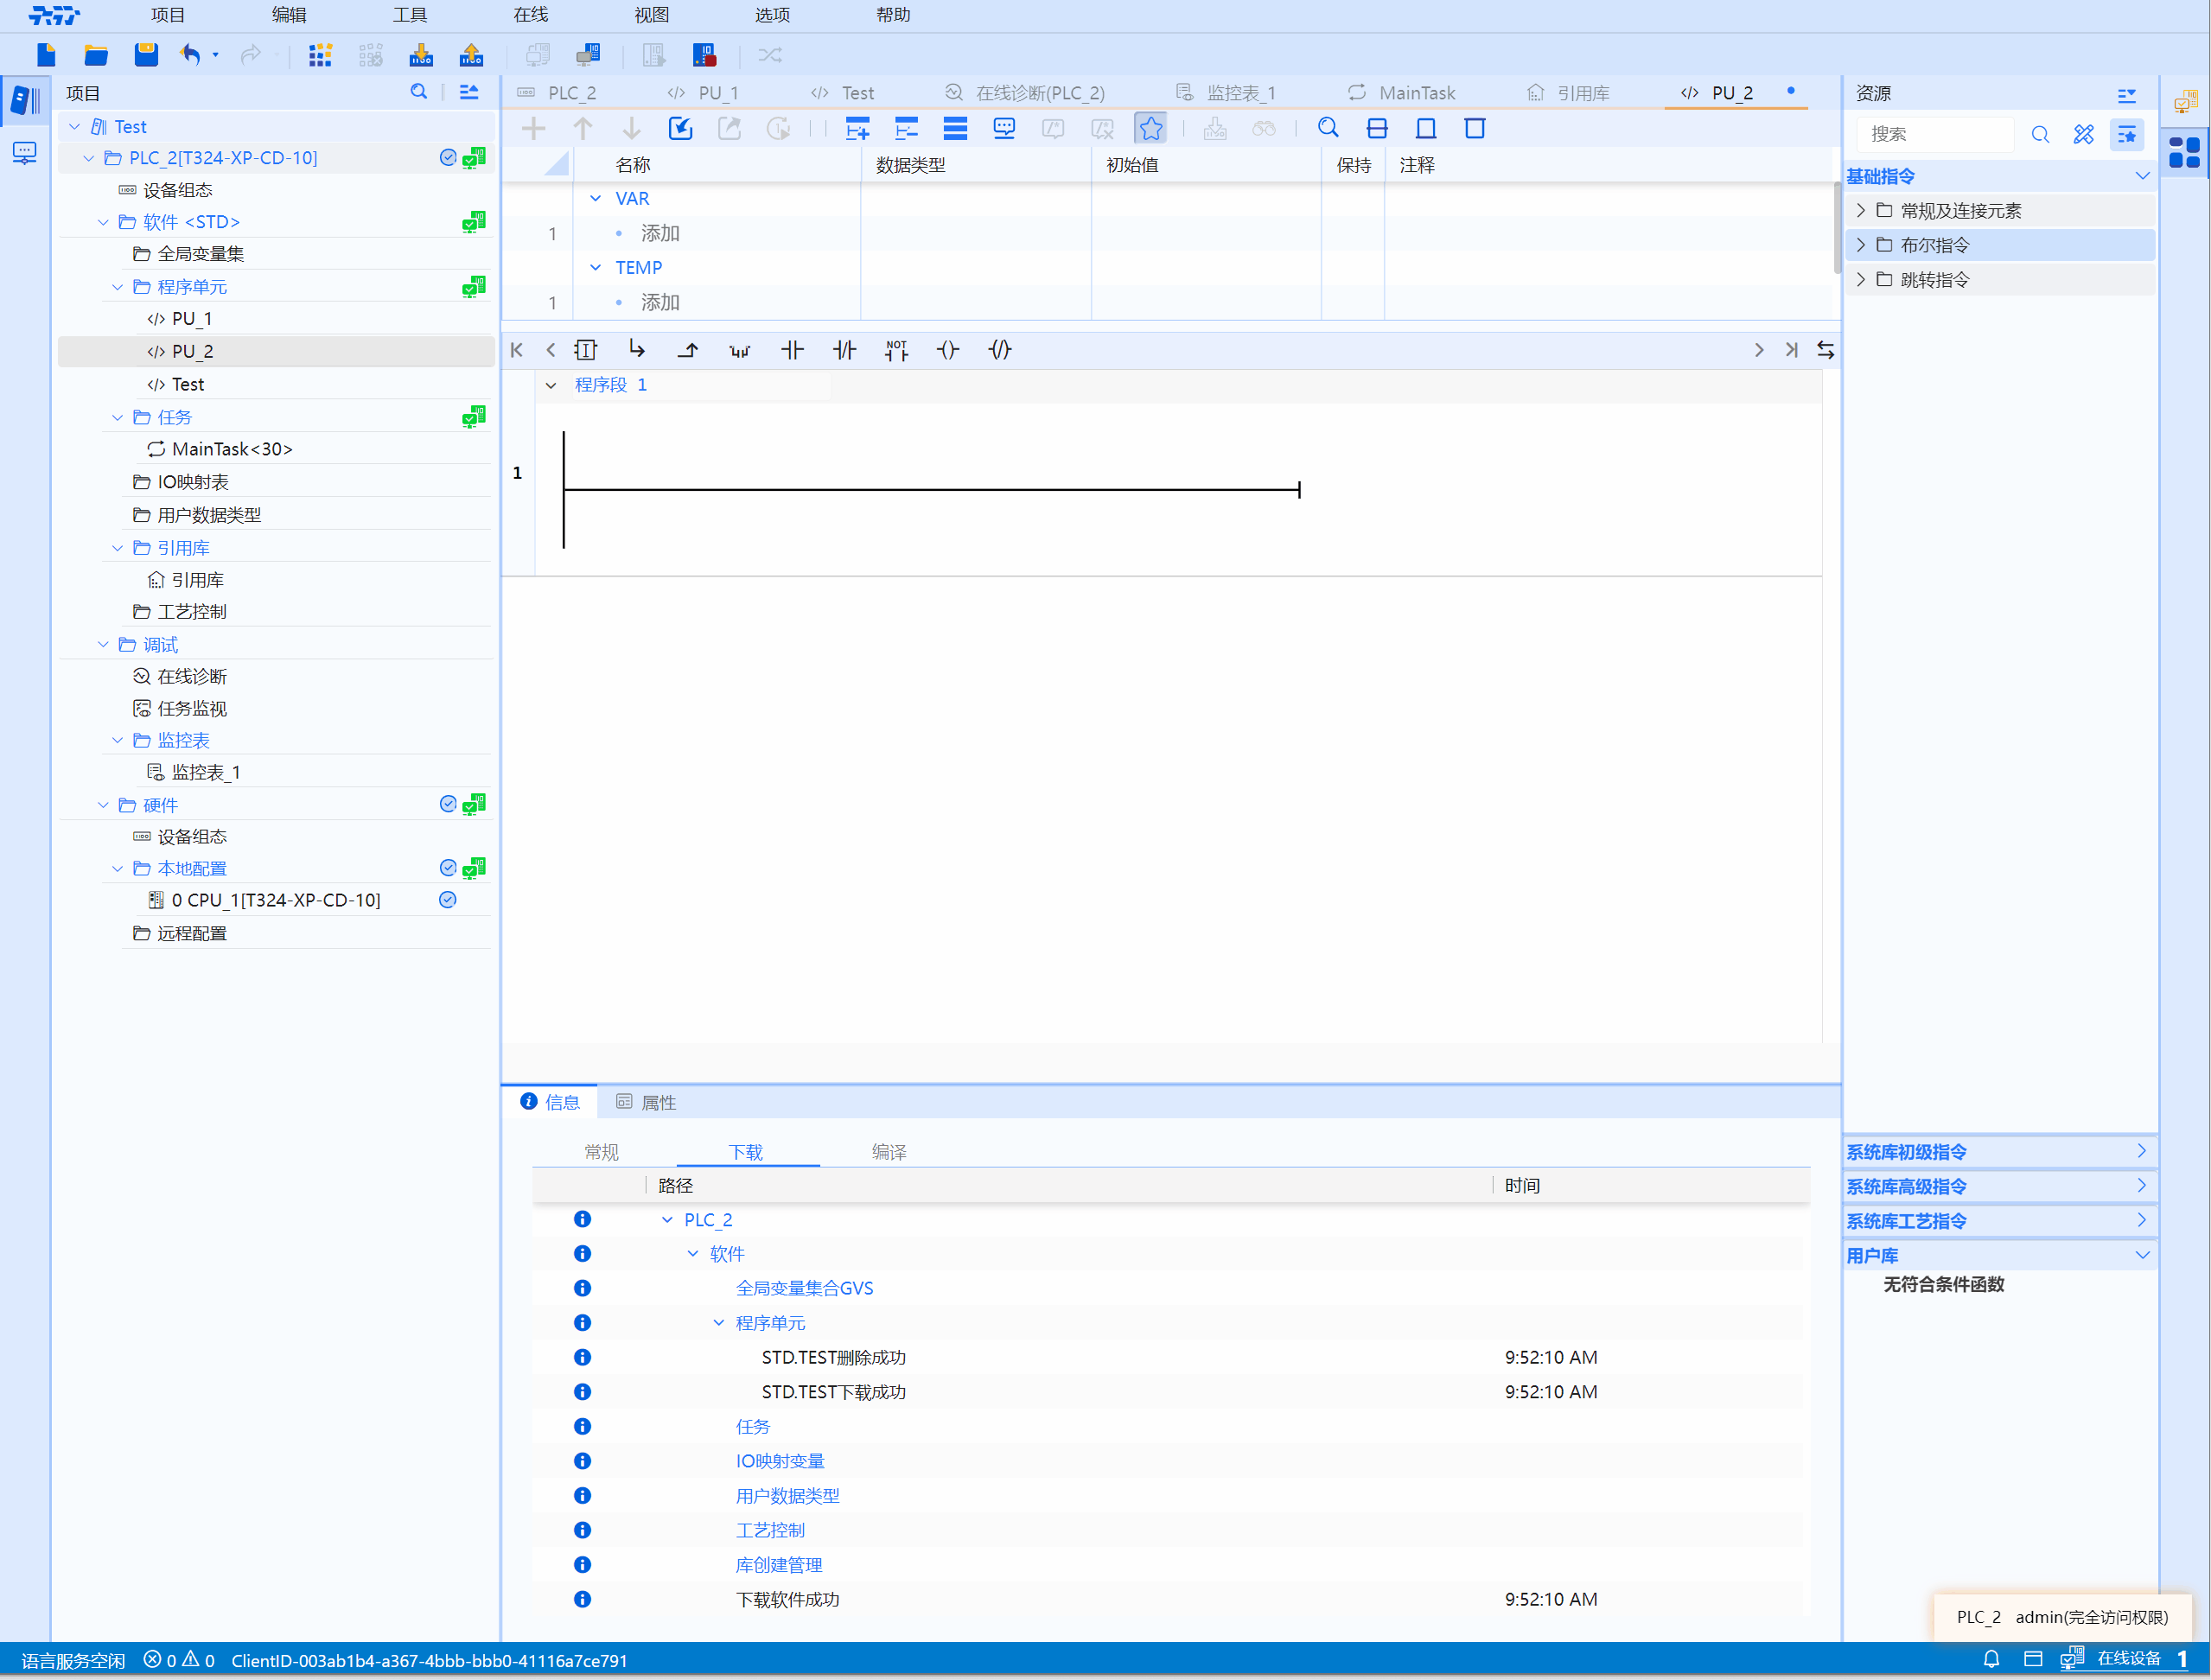Insert the NOT contact instruction

[896, 350]
